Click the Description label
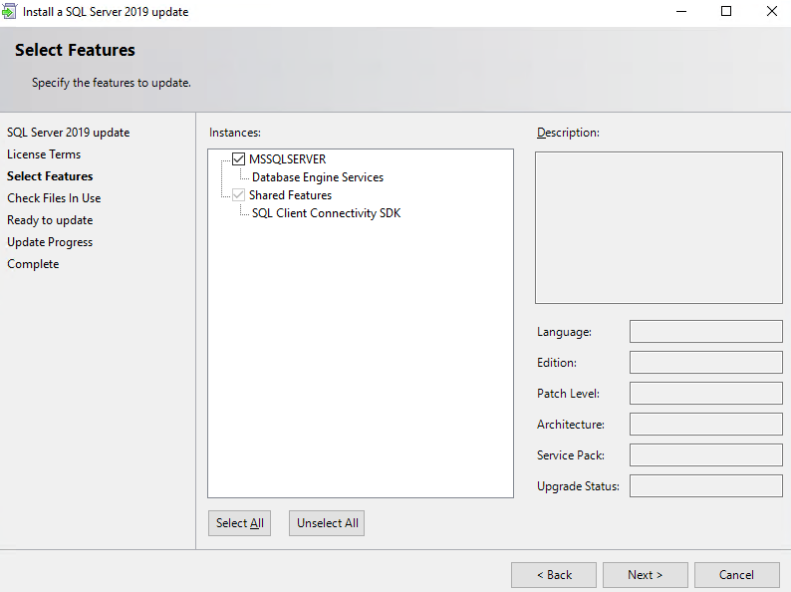This screenshot has width=791, height=592. [x=568, y=133]
